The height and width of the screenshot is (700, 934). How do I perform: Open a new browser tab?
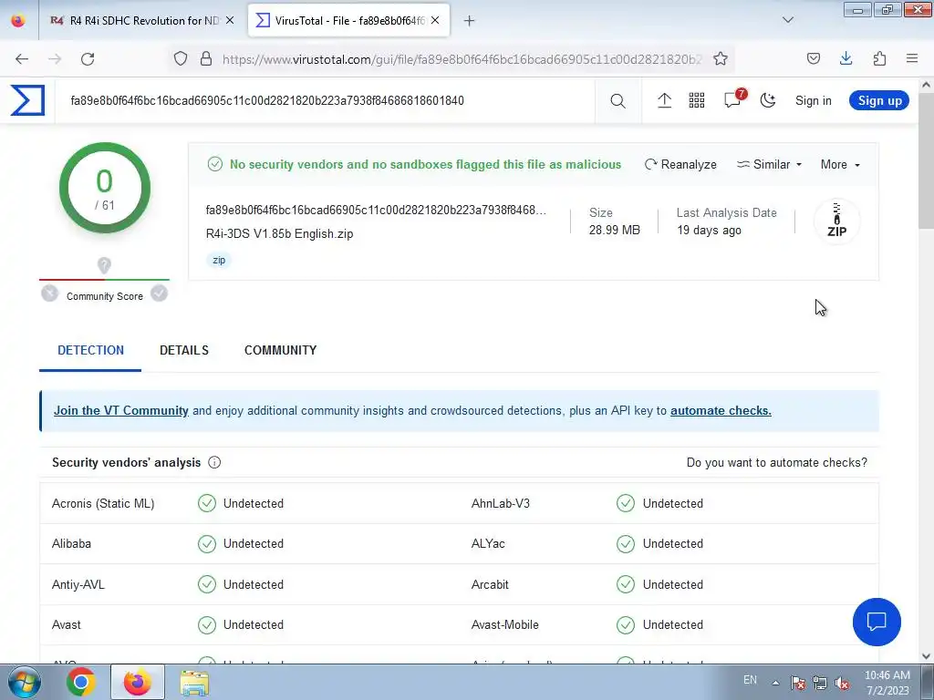[x=470, y=21]
